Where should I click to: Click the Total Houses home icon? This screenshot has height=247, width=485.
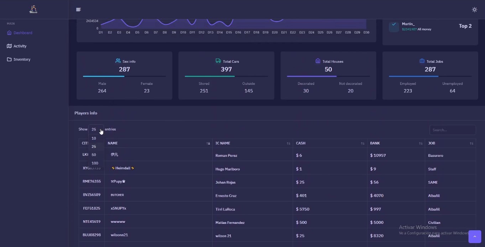point(318,61)
